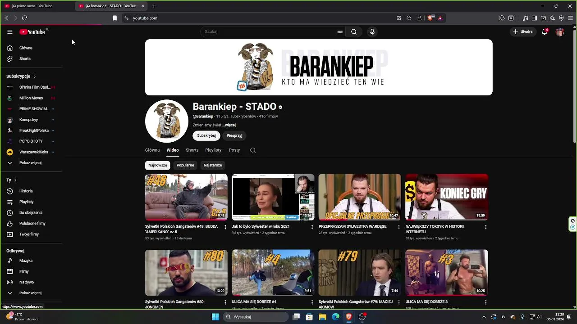This screenshot has width=577, height=324.
Task: Open Windows Start menu
Action: (x=215, y=317)
